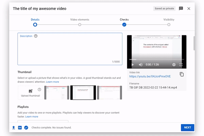
Task: Switch to the Video elements step
Action: coord(80,24)
